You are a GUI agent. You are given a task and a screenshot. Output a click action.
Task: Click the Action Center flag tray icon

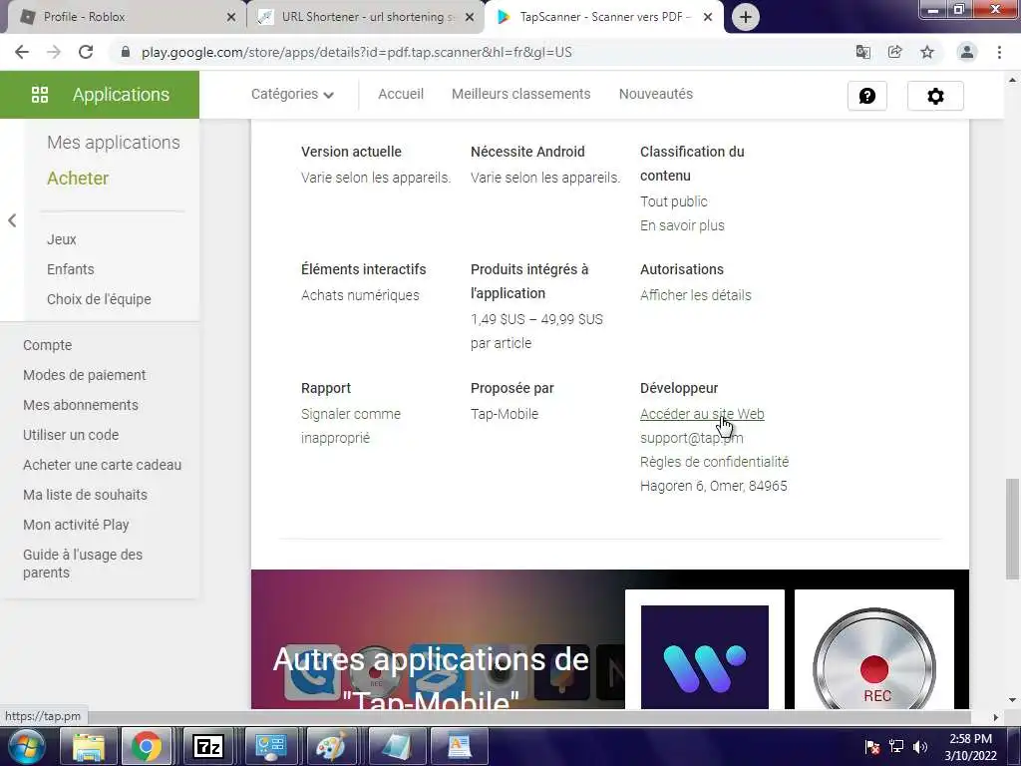coord(872,746)
